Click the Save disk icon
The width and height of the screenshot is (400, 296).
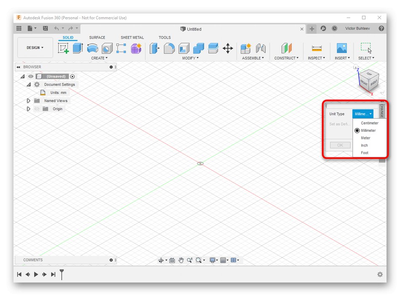(45, 28)
